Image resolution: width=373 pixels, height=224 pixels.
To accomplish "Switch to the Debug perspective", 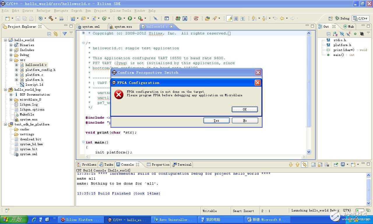I will tap(342, 18).
